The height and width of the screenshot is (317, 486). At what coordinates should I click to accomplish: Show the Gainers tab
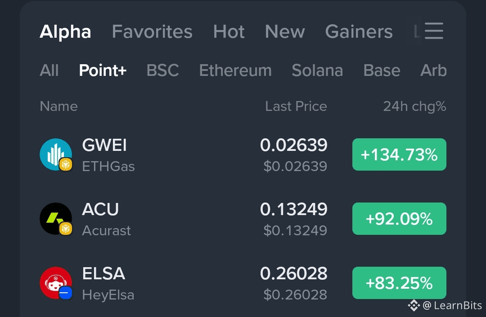point(359,32)
